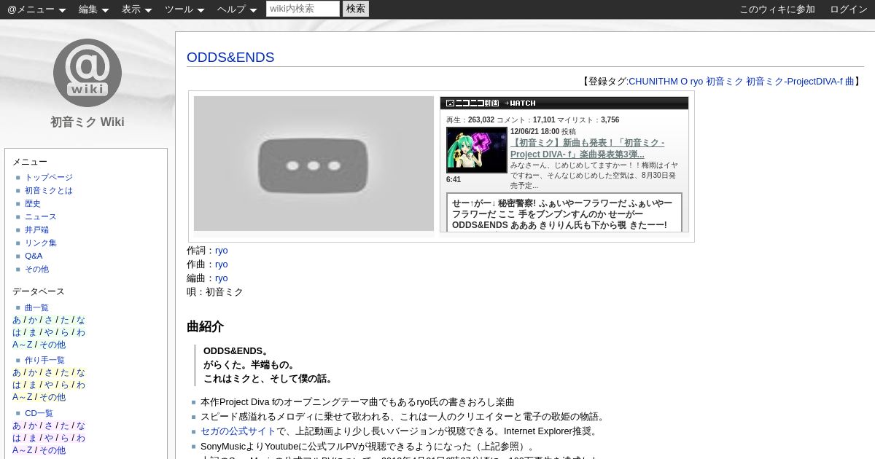The image size is (875, 459).
Task: Open リンク集 menu item
Action: click(x=41, y=243)
